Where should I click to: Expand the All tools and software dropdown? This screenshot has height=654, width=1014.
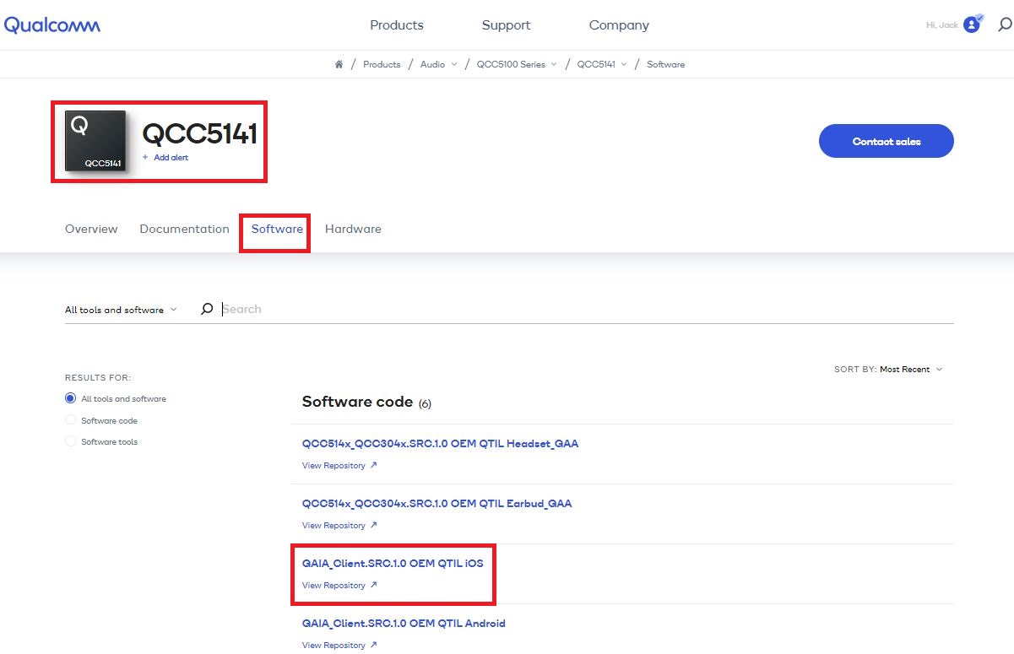121,310
